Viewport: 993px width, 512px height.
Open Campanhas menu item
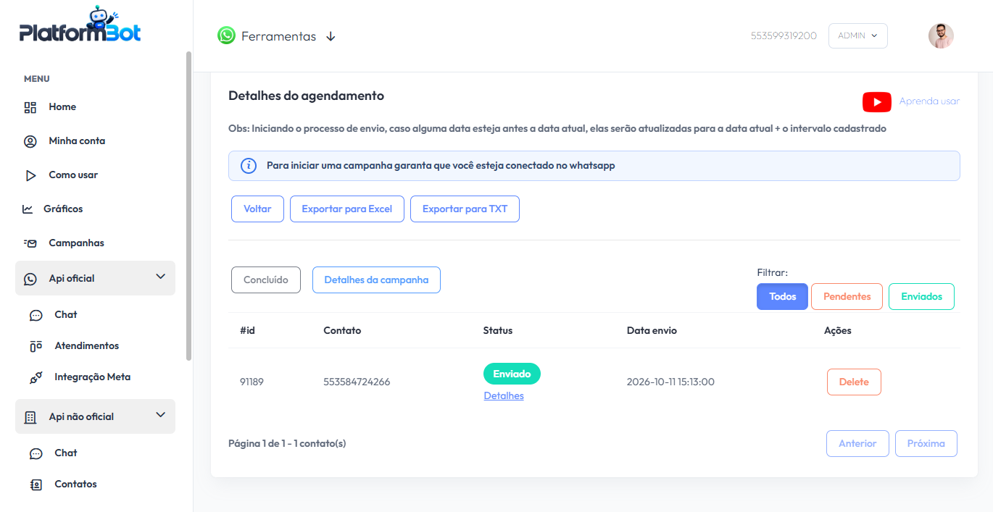pos(76,243)
